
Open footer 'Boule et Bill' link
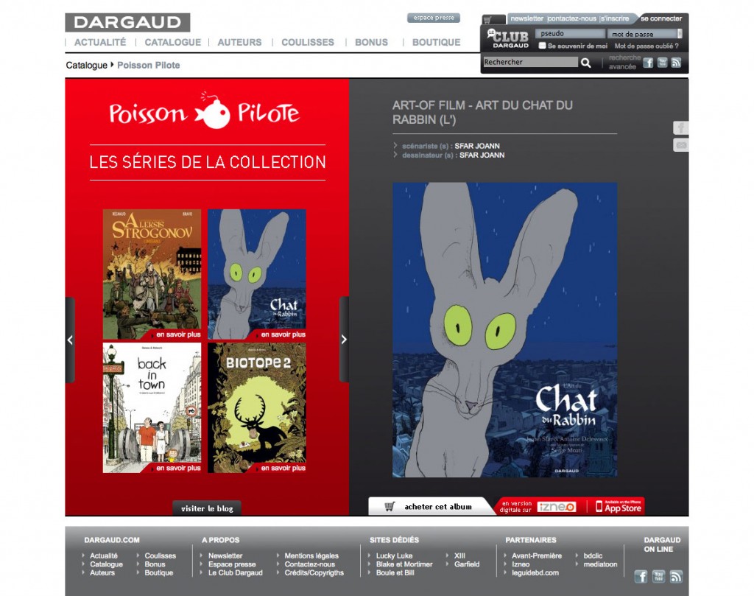coord(395,573)
